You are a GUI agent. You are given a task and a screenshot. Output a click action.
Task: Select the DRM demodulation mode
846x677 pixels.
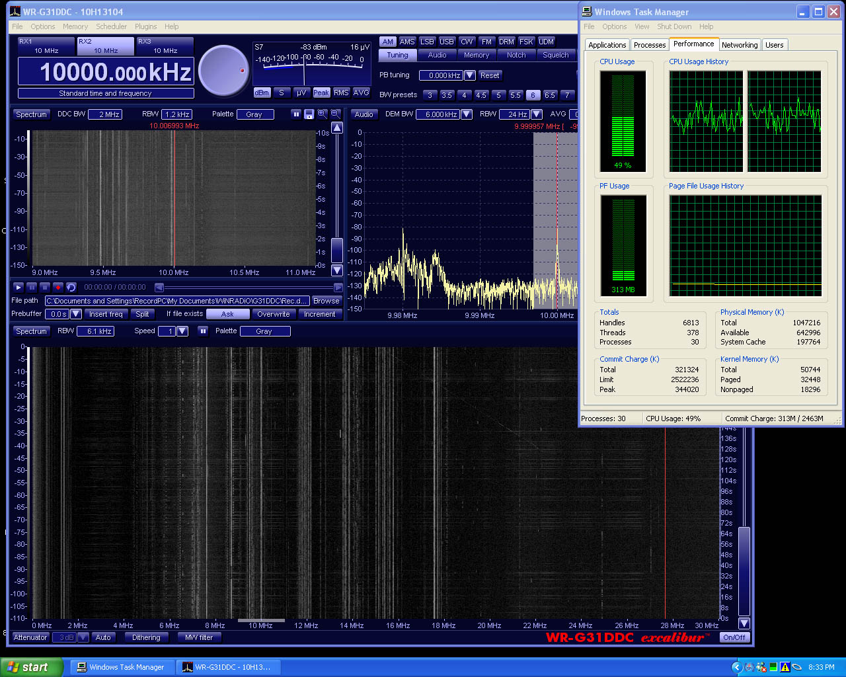click(507, 42)
